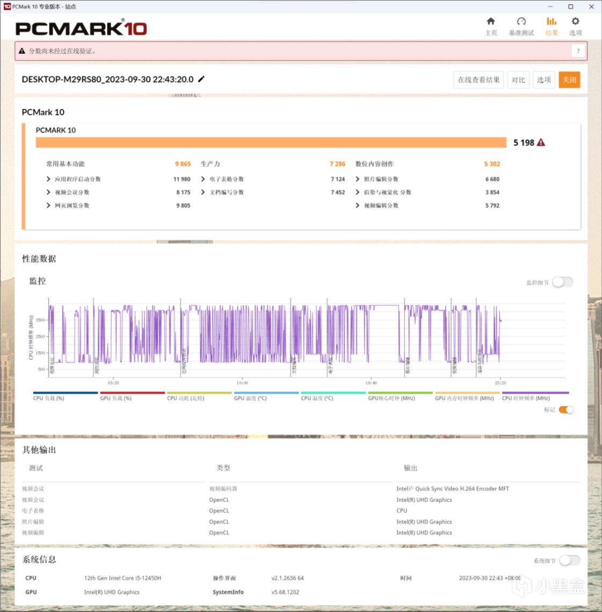Click the 16:40 time axis label
Image resolution: width=602 pixels, height=612 pixels.
[371, 383]
